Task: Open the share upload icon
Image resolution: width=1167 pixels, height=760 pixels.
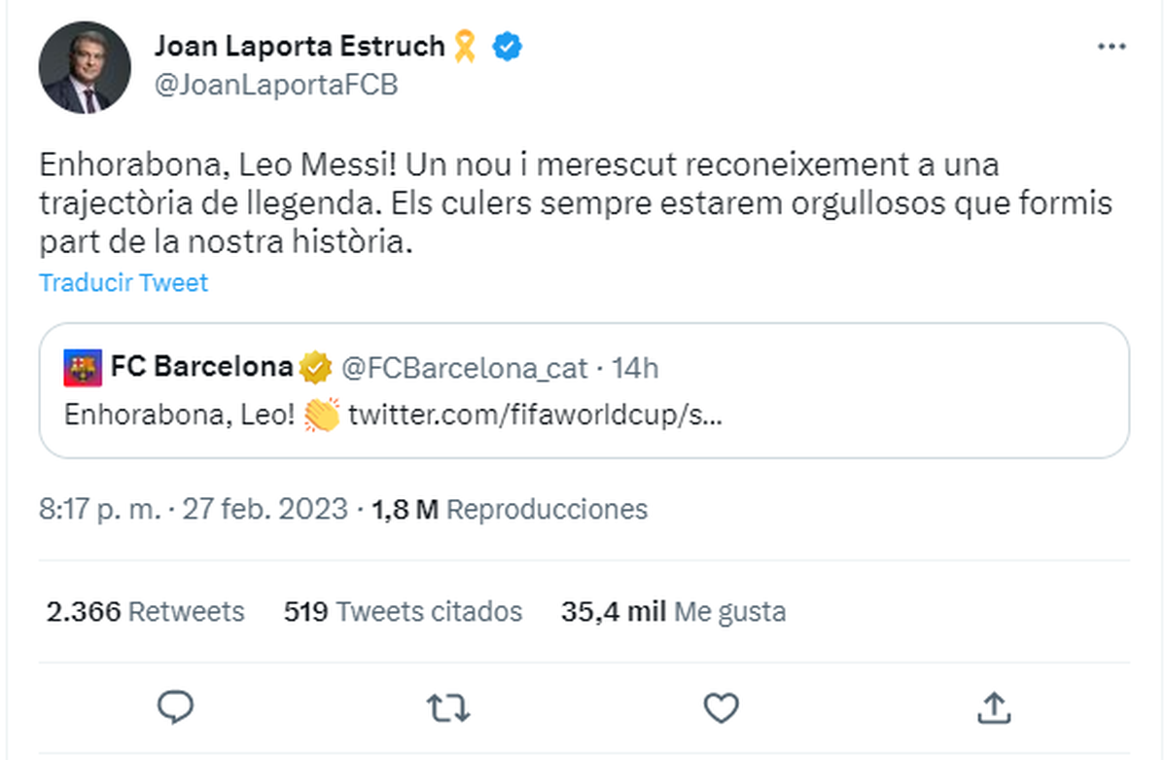Action: coord(993,708)
